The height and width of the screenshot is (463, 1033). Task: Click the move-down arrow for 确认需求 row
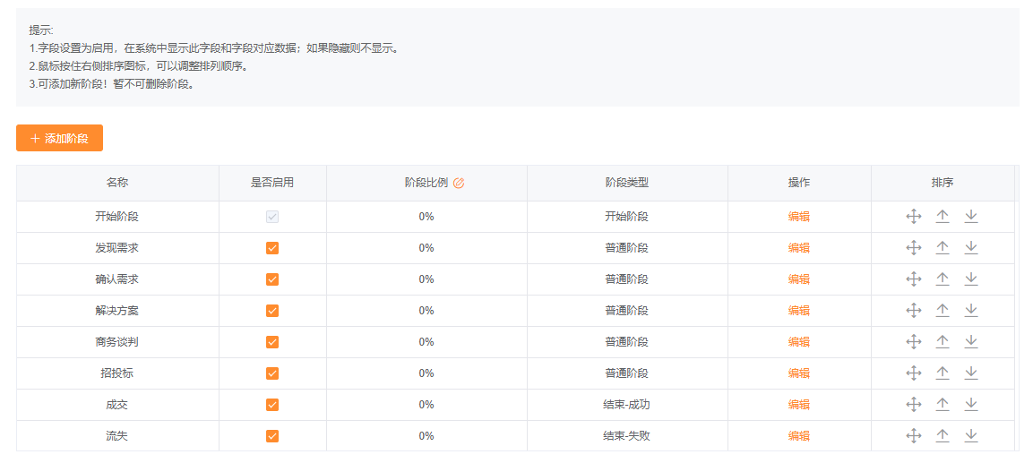click(971, 279)
